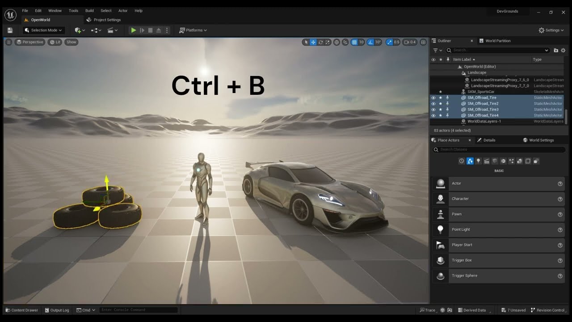Image resolution: width=572 pixels, height=322 pixels.
Task: Change rotation snap value 10 degrees
Action: (x=378, y=42)
